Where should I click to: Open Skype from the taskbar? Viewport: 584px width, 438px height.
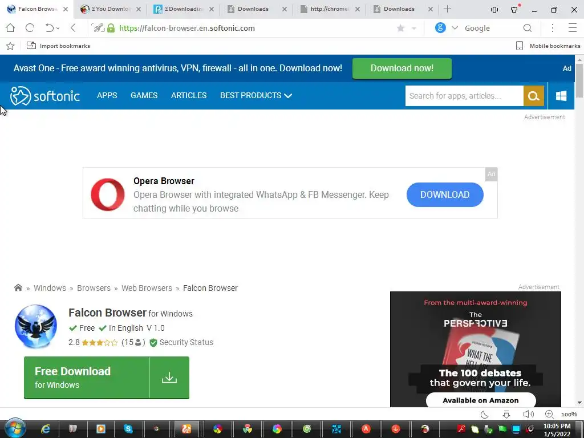pyautogui.click(x=128, y=429)
